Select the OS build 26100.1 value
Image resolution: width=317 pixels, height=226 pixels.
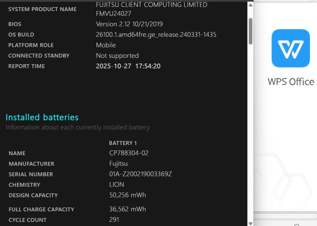(x=156, y=35)
